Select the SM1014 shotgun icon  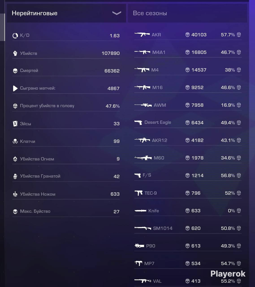coord(143,228)
